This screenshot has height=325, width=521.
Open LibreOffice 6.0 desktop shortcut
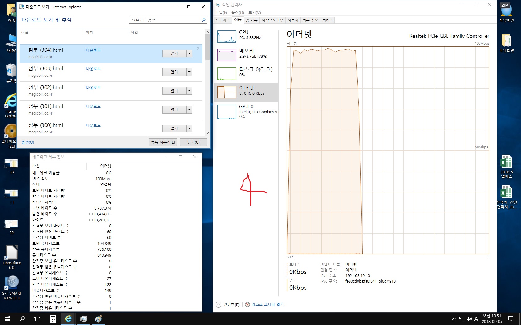(x=11, y=258)
